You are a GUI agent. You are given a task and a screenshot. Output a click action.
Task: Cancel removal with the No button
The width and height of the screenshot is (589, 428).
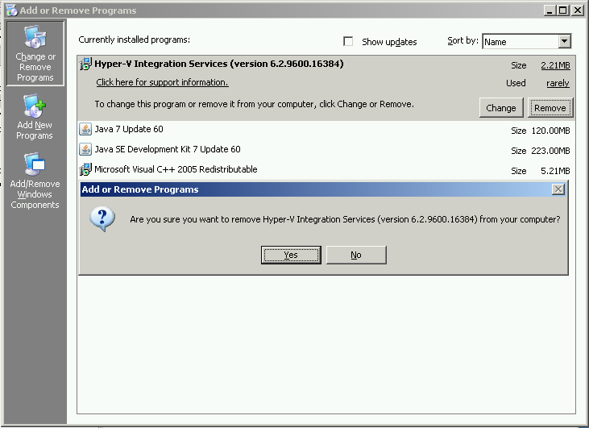[355, 255]
